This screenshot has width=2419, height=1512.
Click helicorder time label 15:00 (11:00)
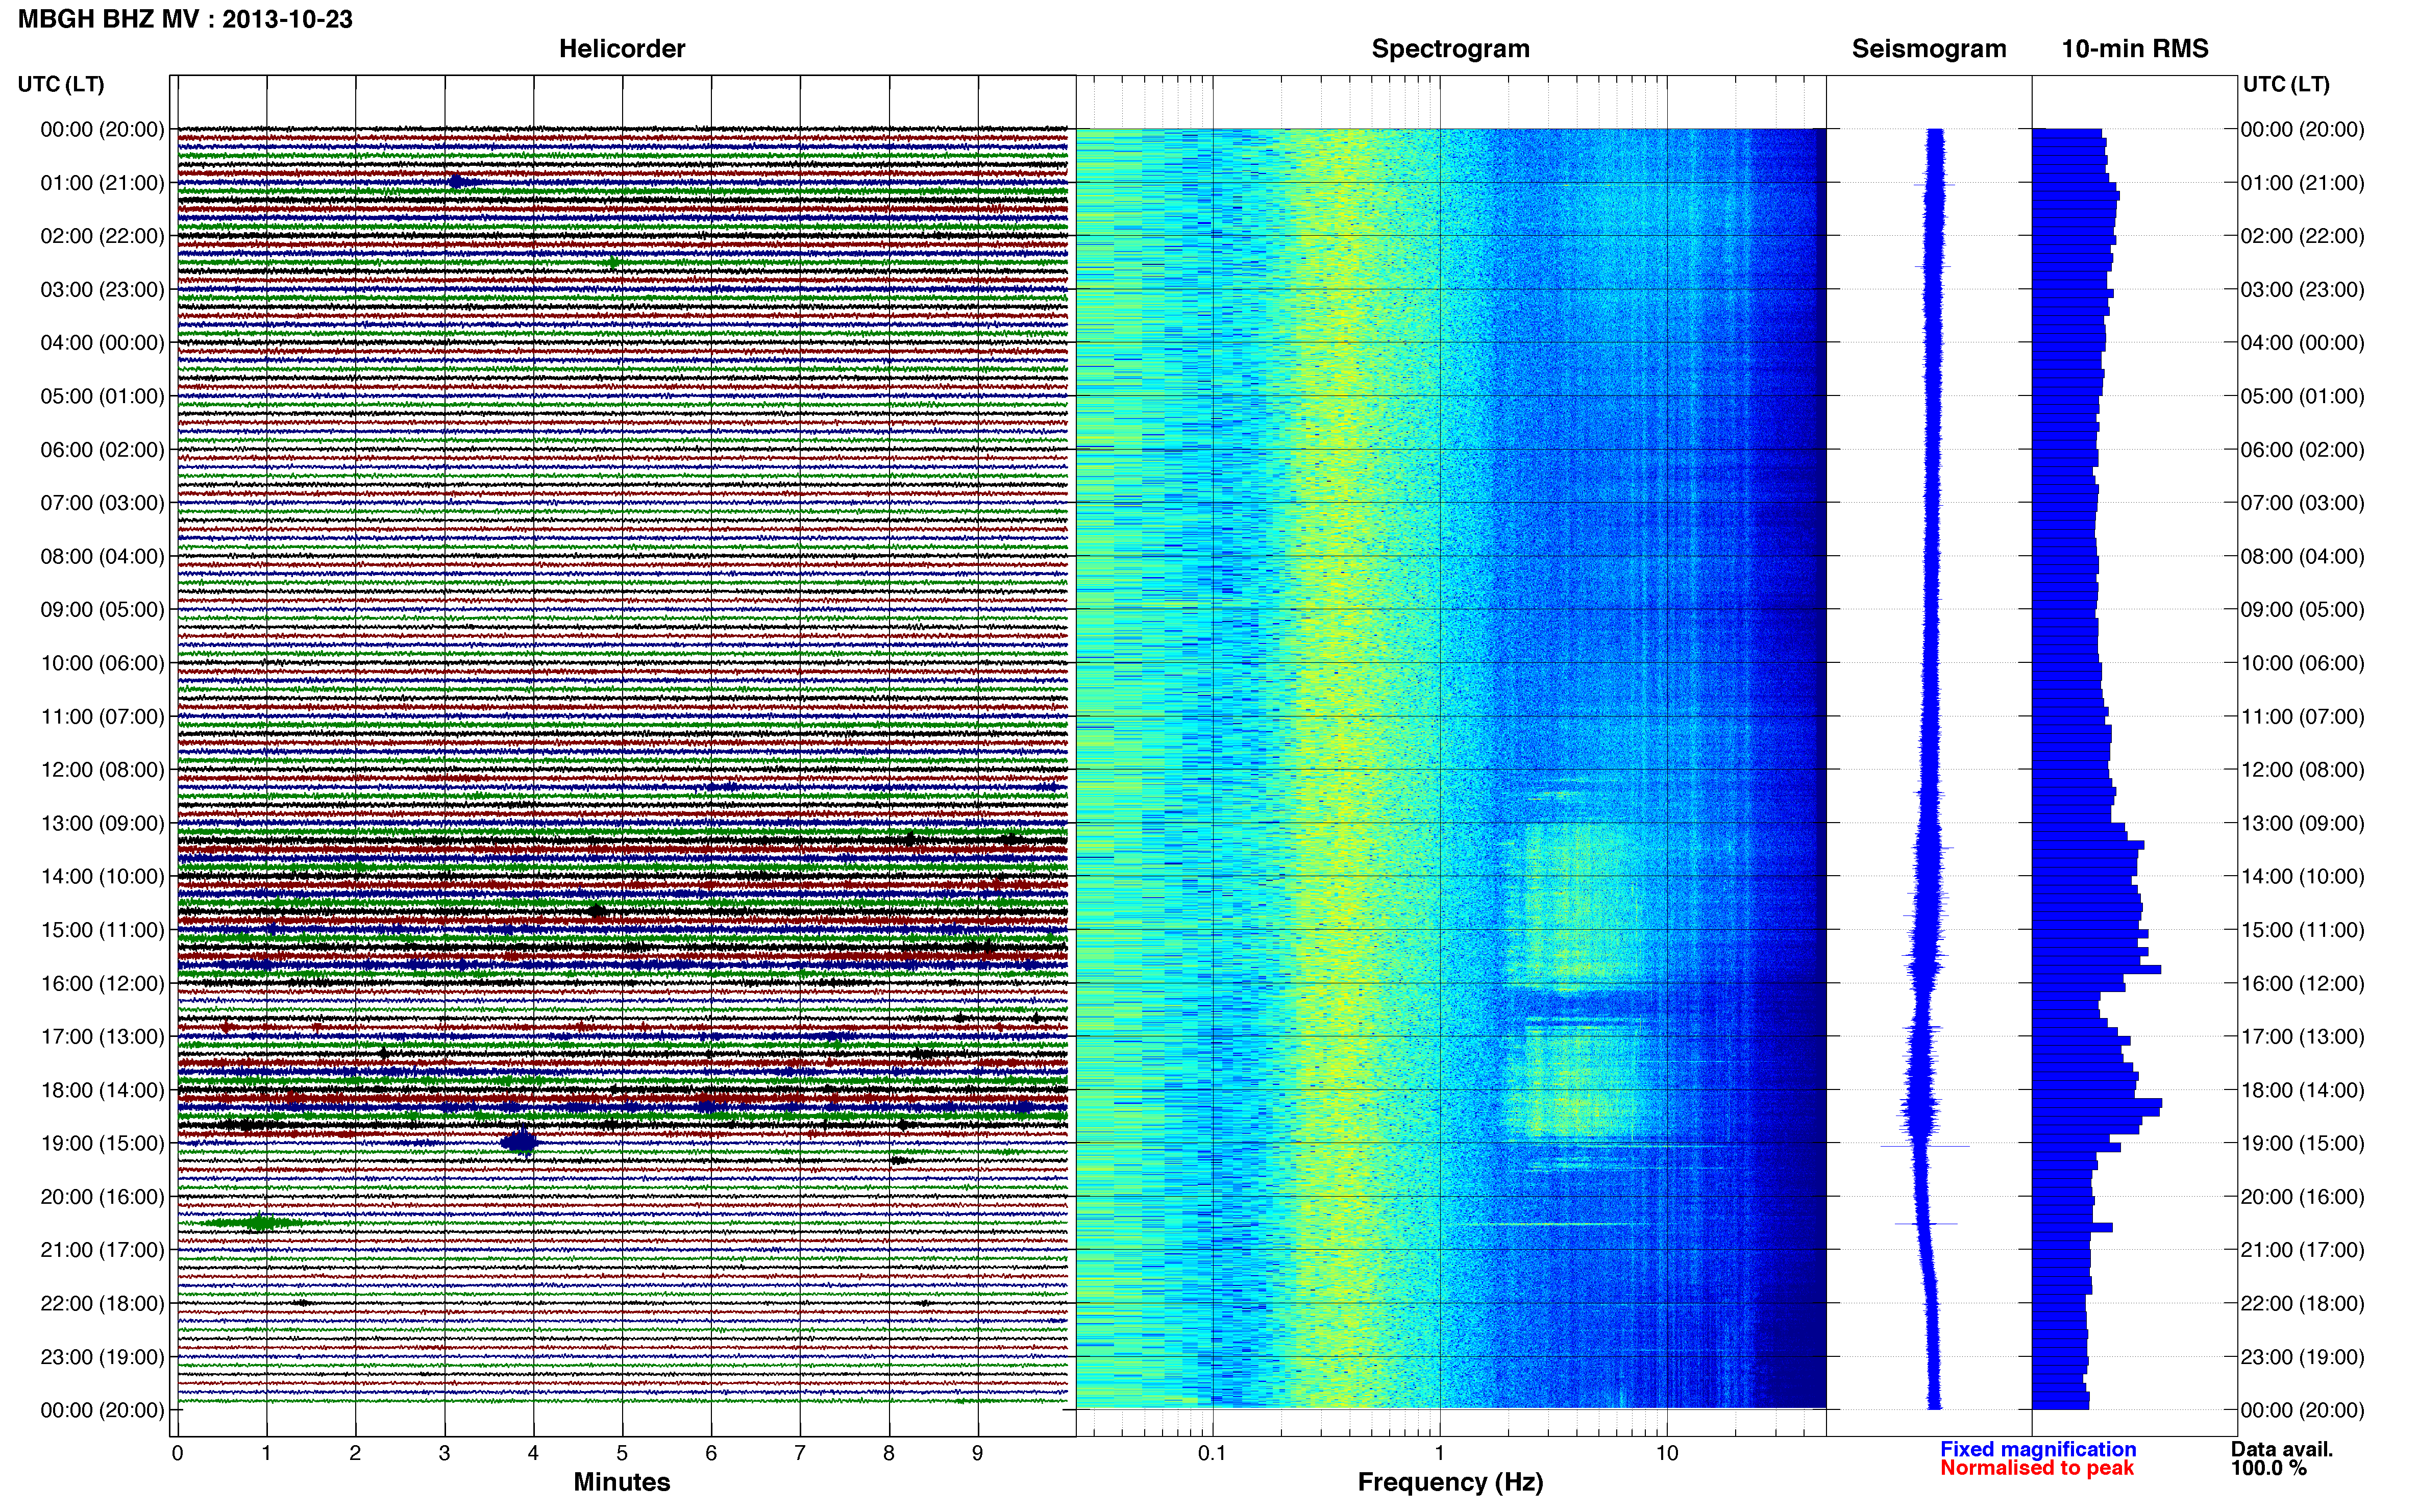102,930
